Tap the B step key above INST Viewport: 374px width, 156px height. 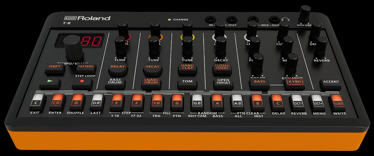coord(257,103)
